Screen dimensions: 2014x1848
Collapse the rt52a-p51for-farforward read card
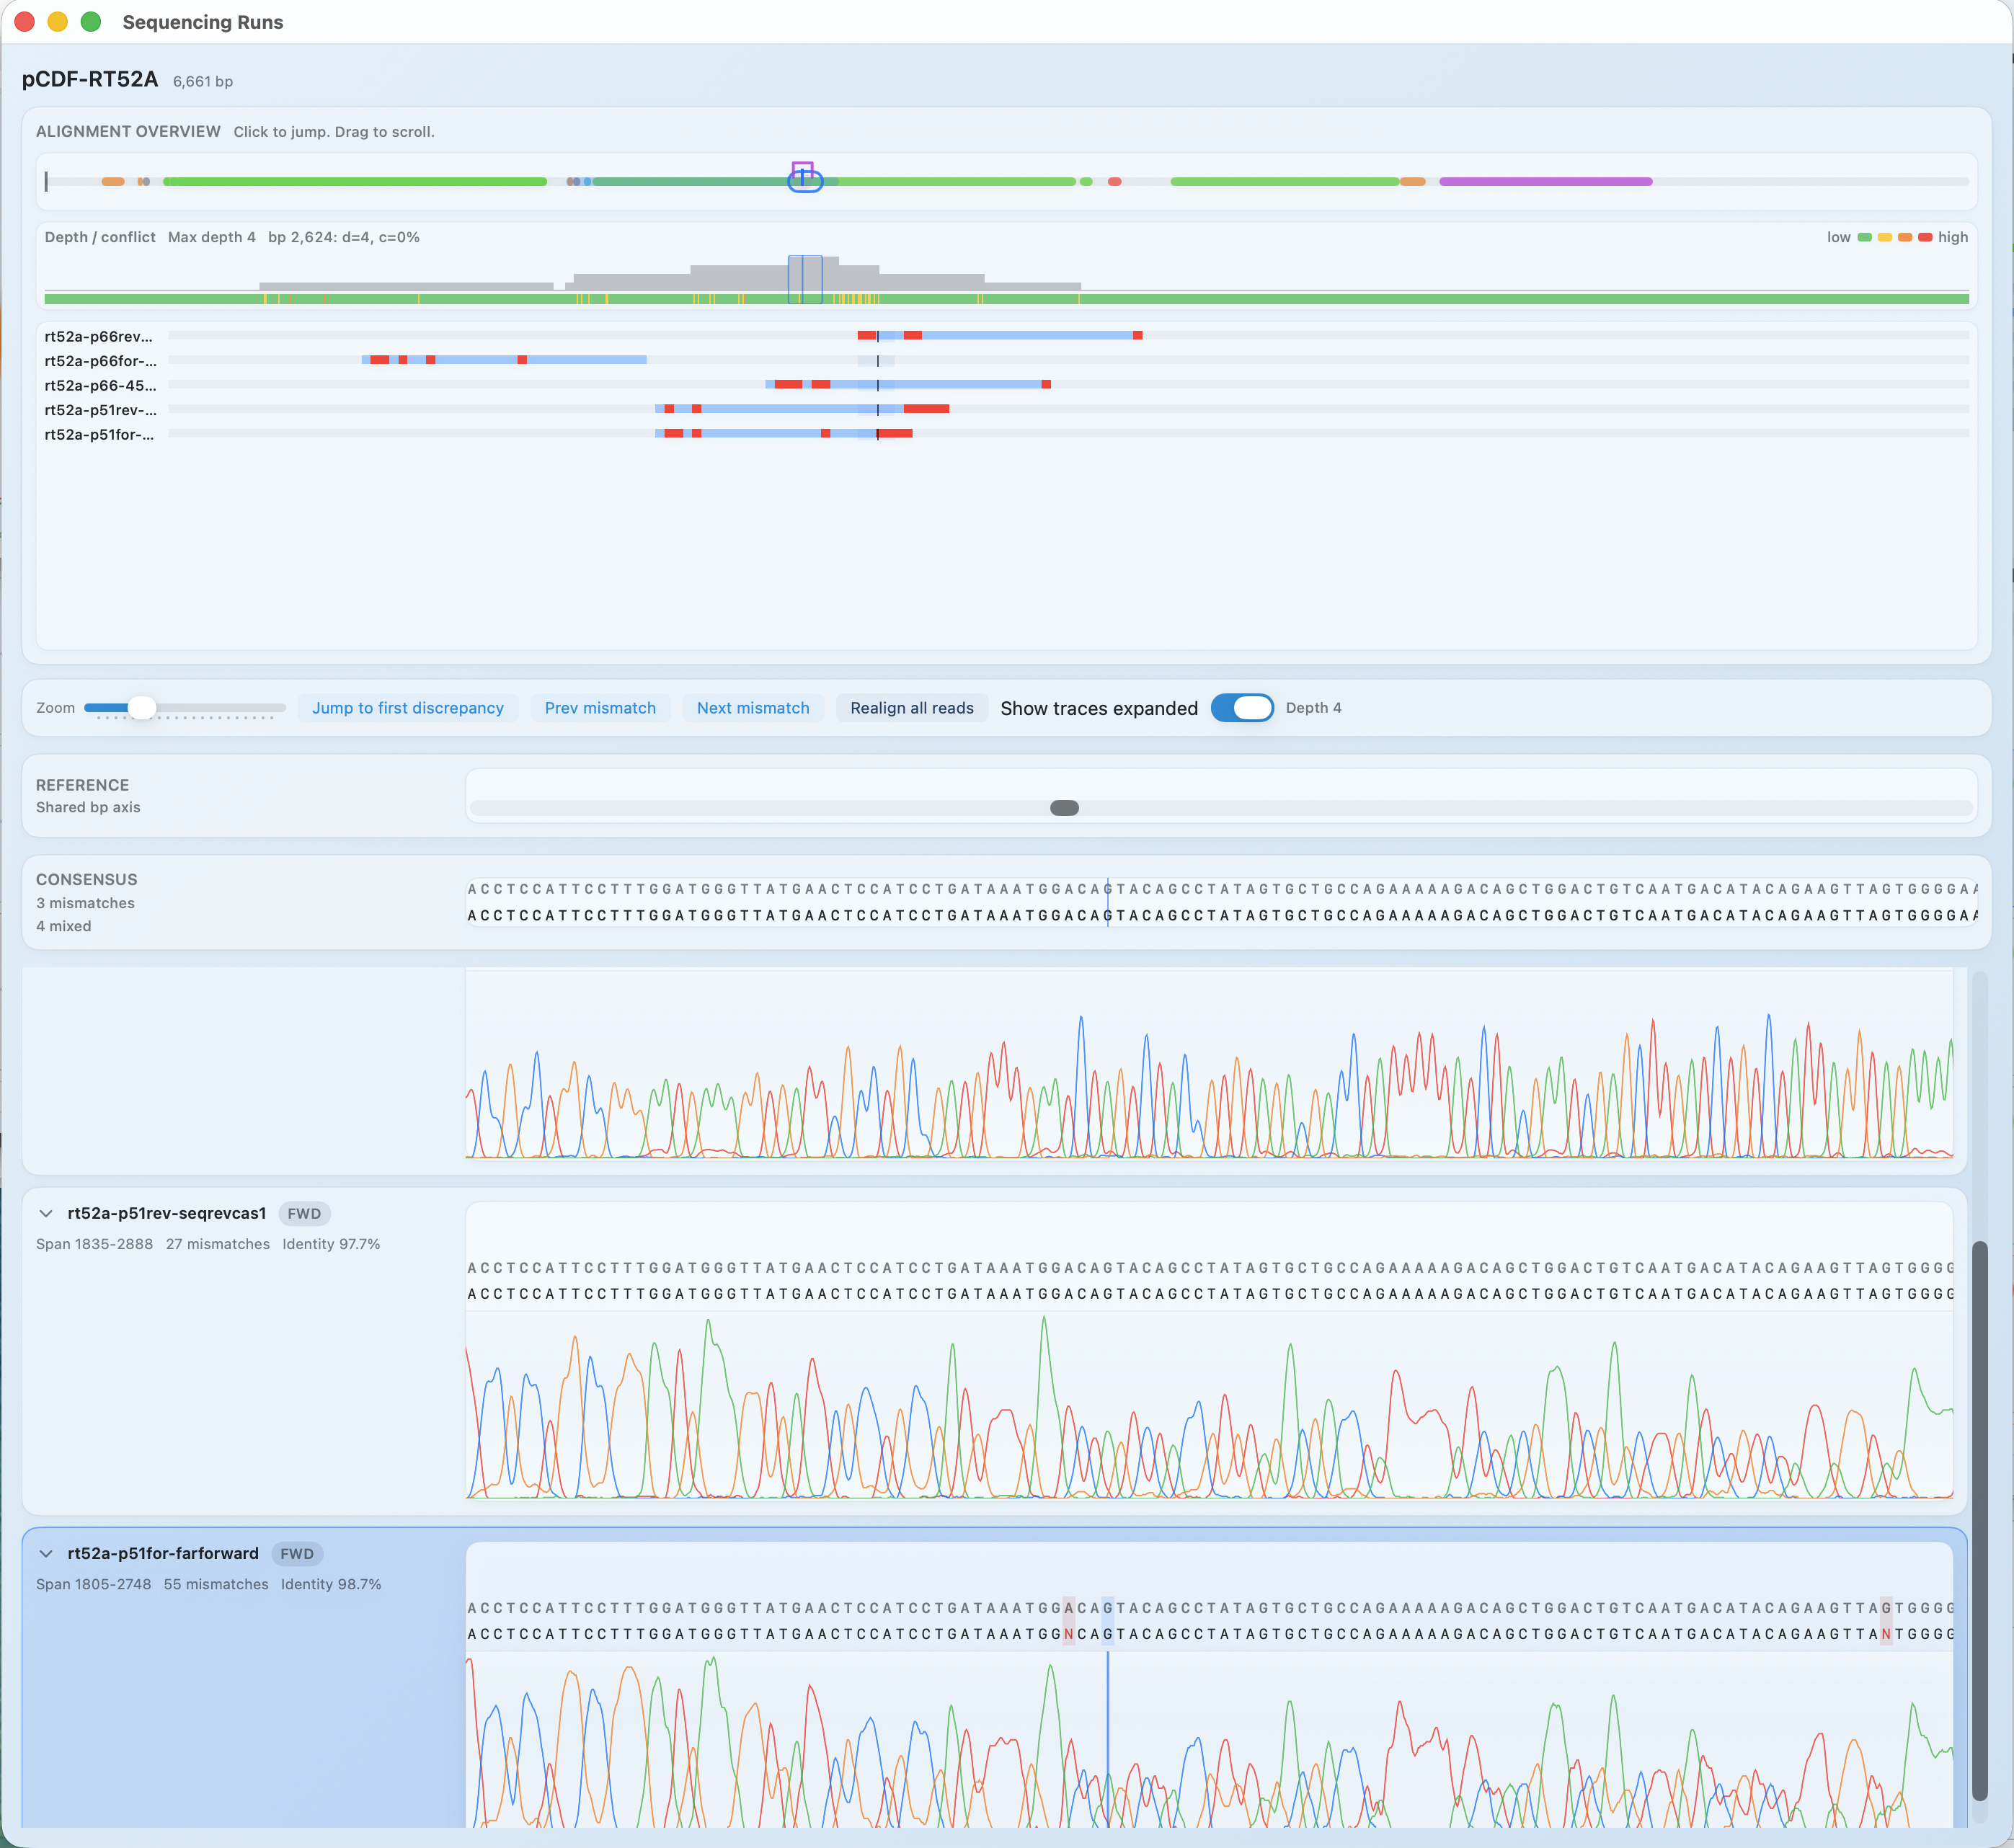46,1553
